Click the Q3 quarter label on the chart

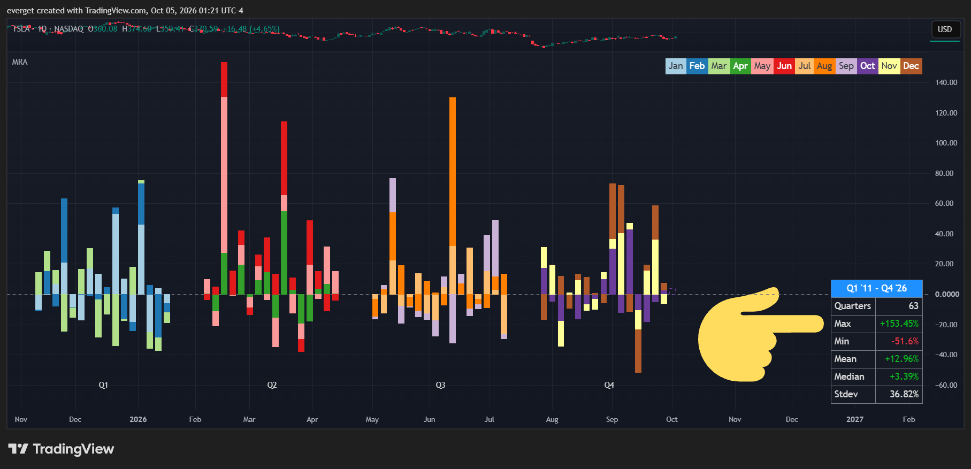click(440, 385)
